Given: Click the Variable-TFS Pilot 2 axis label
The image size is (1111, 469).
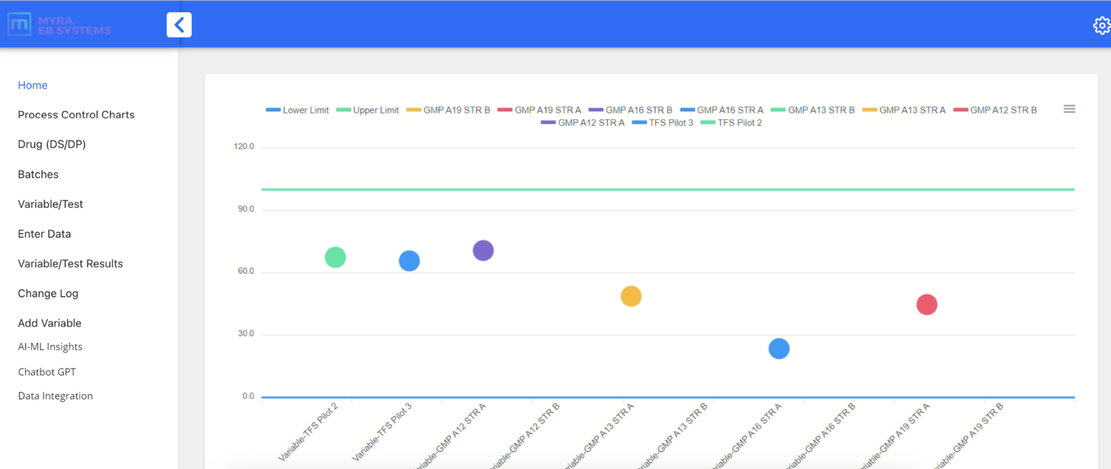Looking at the screenshot, I should coord(308,432).
